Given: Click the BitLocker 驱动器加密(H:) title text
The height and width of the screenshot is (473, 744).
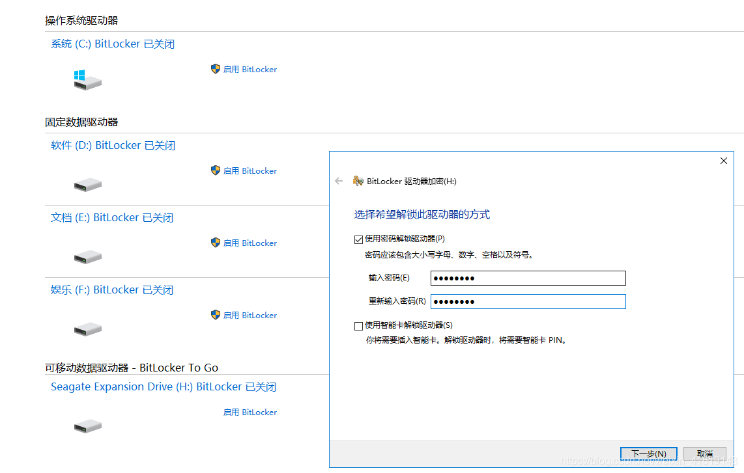Looking at the screenshot, I should (411, 181).
